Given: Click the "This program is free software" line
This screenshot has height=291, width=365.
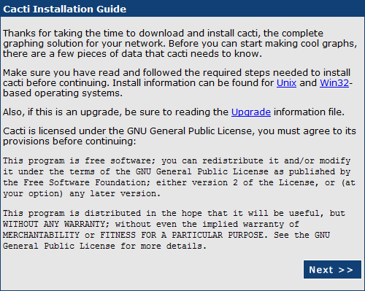Looking at the screenshot, I should pos(177,160).
